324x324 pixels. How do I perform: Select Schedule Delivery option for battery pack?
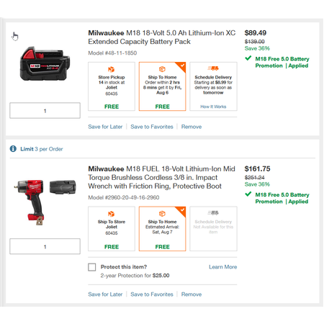coord(213,86)
